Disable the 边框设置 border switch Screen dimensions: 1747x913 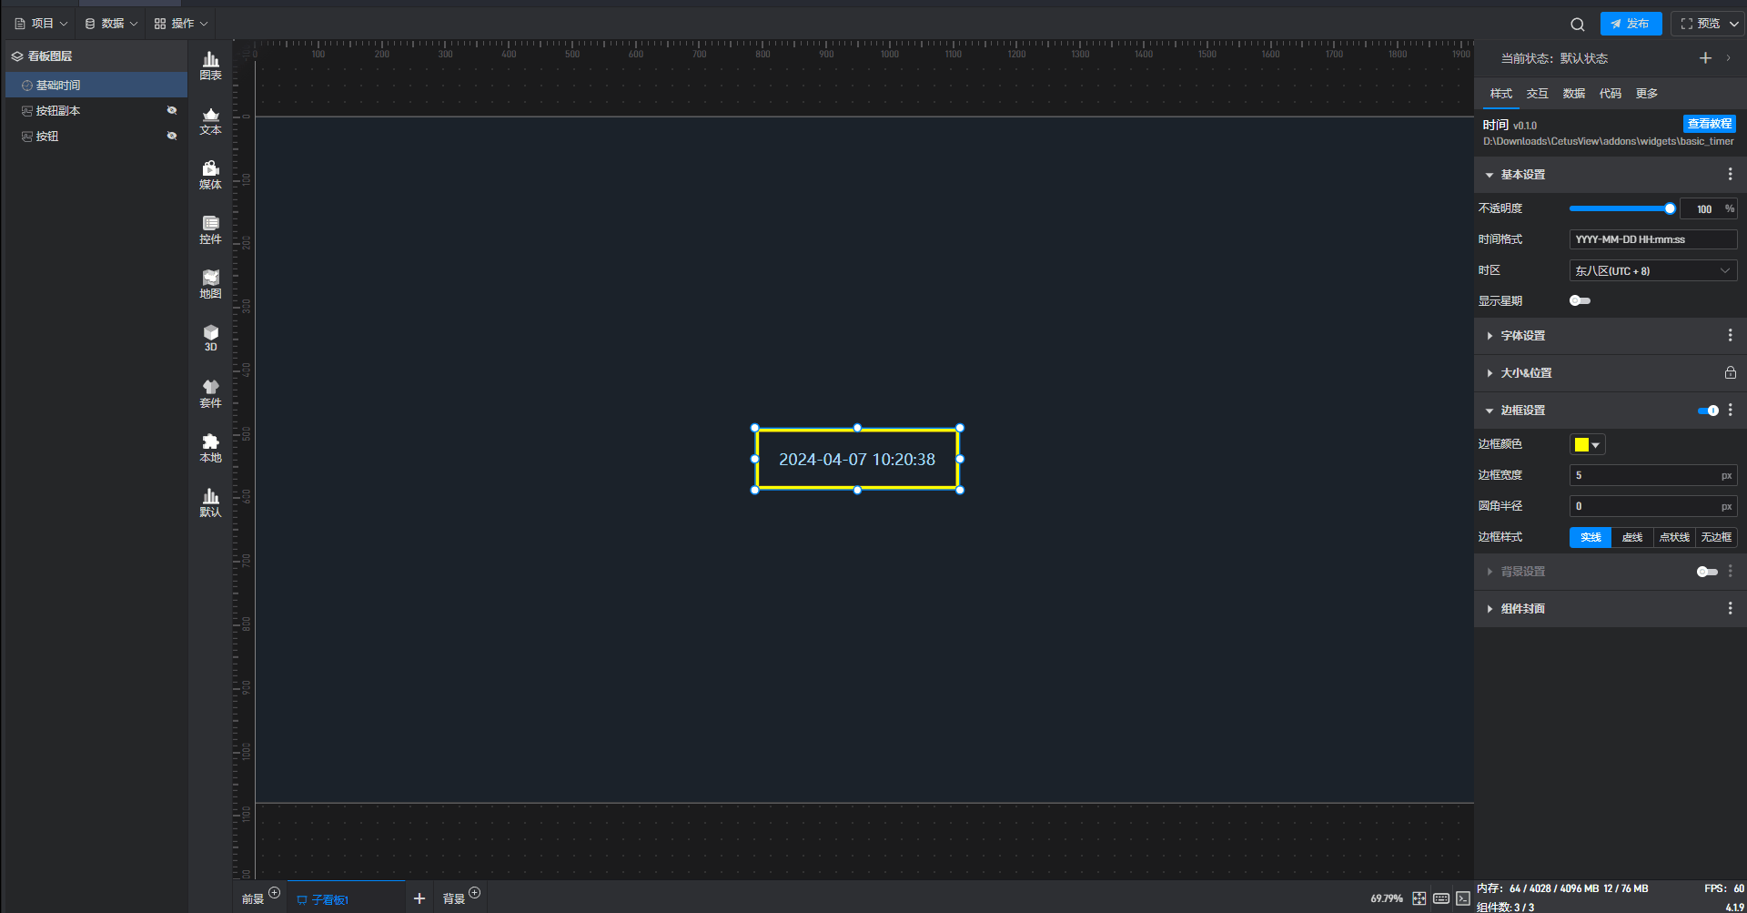click(x=1708, y=411)
